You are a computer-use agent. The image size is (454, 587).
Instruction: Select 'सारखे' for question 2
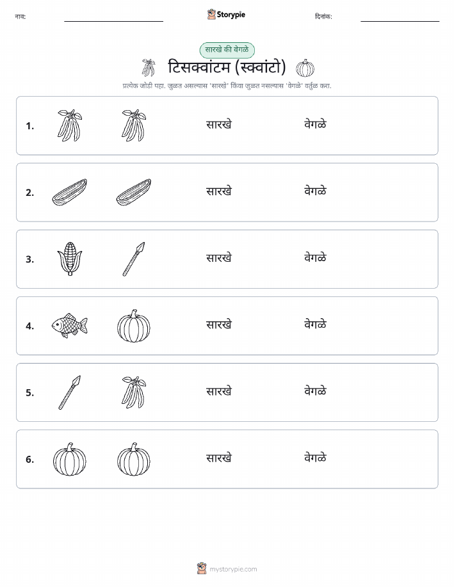click(x=219, y=191)
